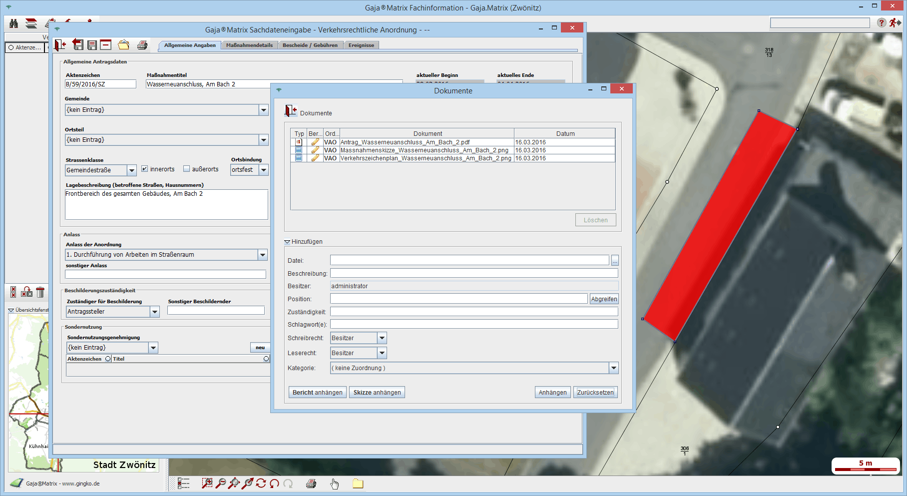Select the Aktenze... radio button

(x=11, y=47)
